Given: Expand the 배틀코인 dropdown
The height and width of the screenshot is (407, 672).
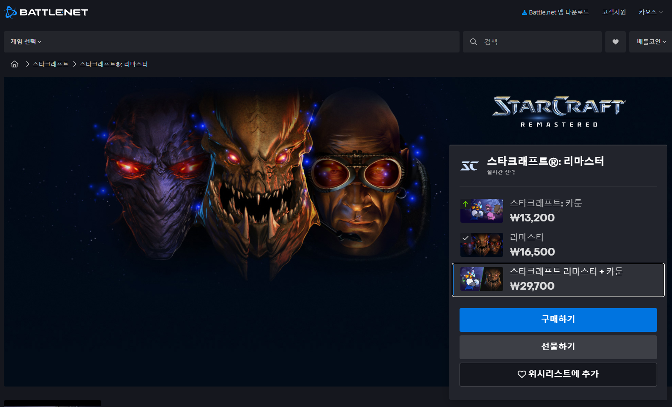Looking at the screenshot, I should point(651,42).
